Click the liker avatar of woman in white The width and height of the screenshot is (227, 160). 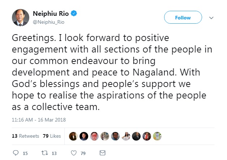126,136
